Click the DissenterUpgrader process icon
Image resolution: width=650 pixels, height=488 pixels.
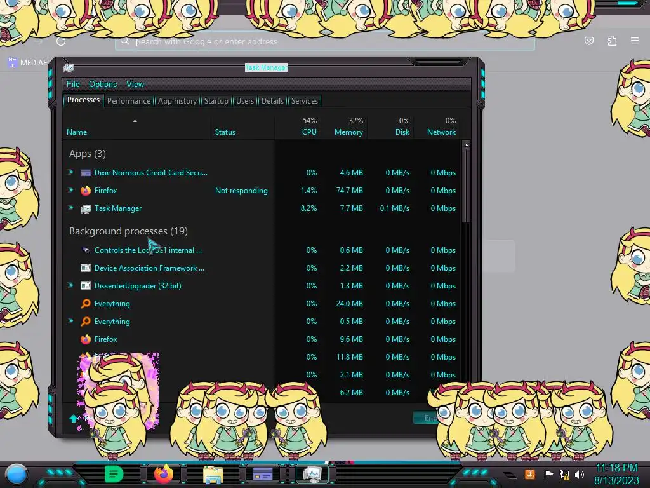pyautogui.click(x=86, y=286)
